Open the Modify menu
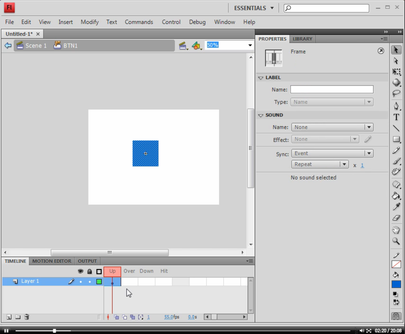Image resolution: width=405 pixels, height=334 pixels. tap(90, 22)
